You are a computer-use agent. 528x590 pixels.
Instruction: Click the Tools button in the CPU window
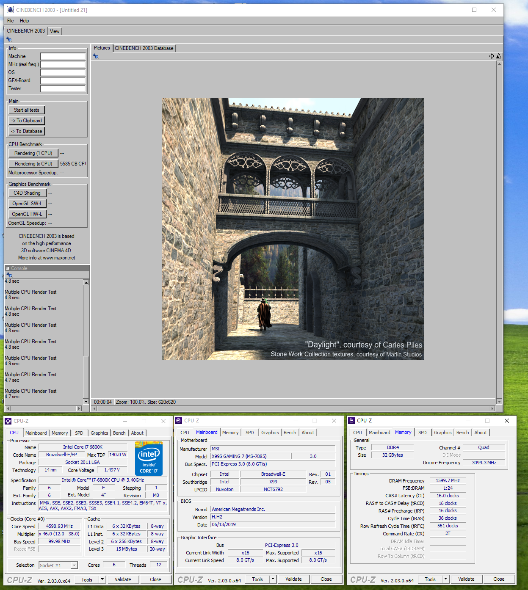coord(87,579)
